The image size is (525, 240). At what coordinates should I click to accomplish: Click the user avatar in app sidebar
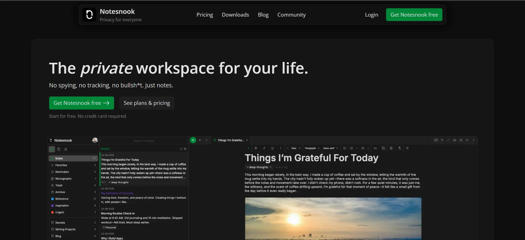coord(95,140)
